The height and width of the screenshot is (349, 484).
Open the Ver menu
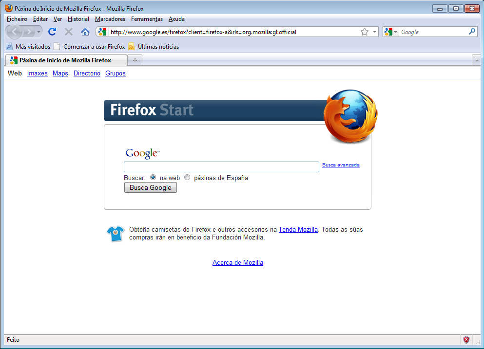[58, 19]
